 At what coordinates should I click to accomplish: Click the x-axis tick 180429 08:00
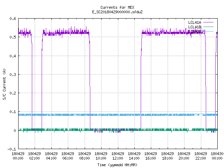(84, 156)
